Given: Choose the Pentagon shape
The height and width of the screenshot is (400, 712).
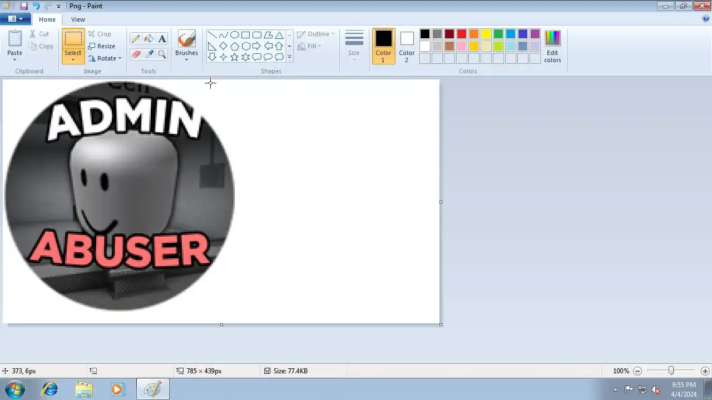Looking at the screenshot, I should (x=234, y=46).
